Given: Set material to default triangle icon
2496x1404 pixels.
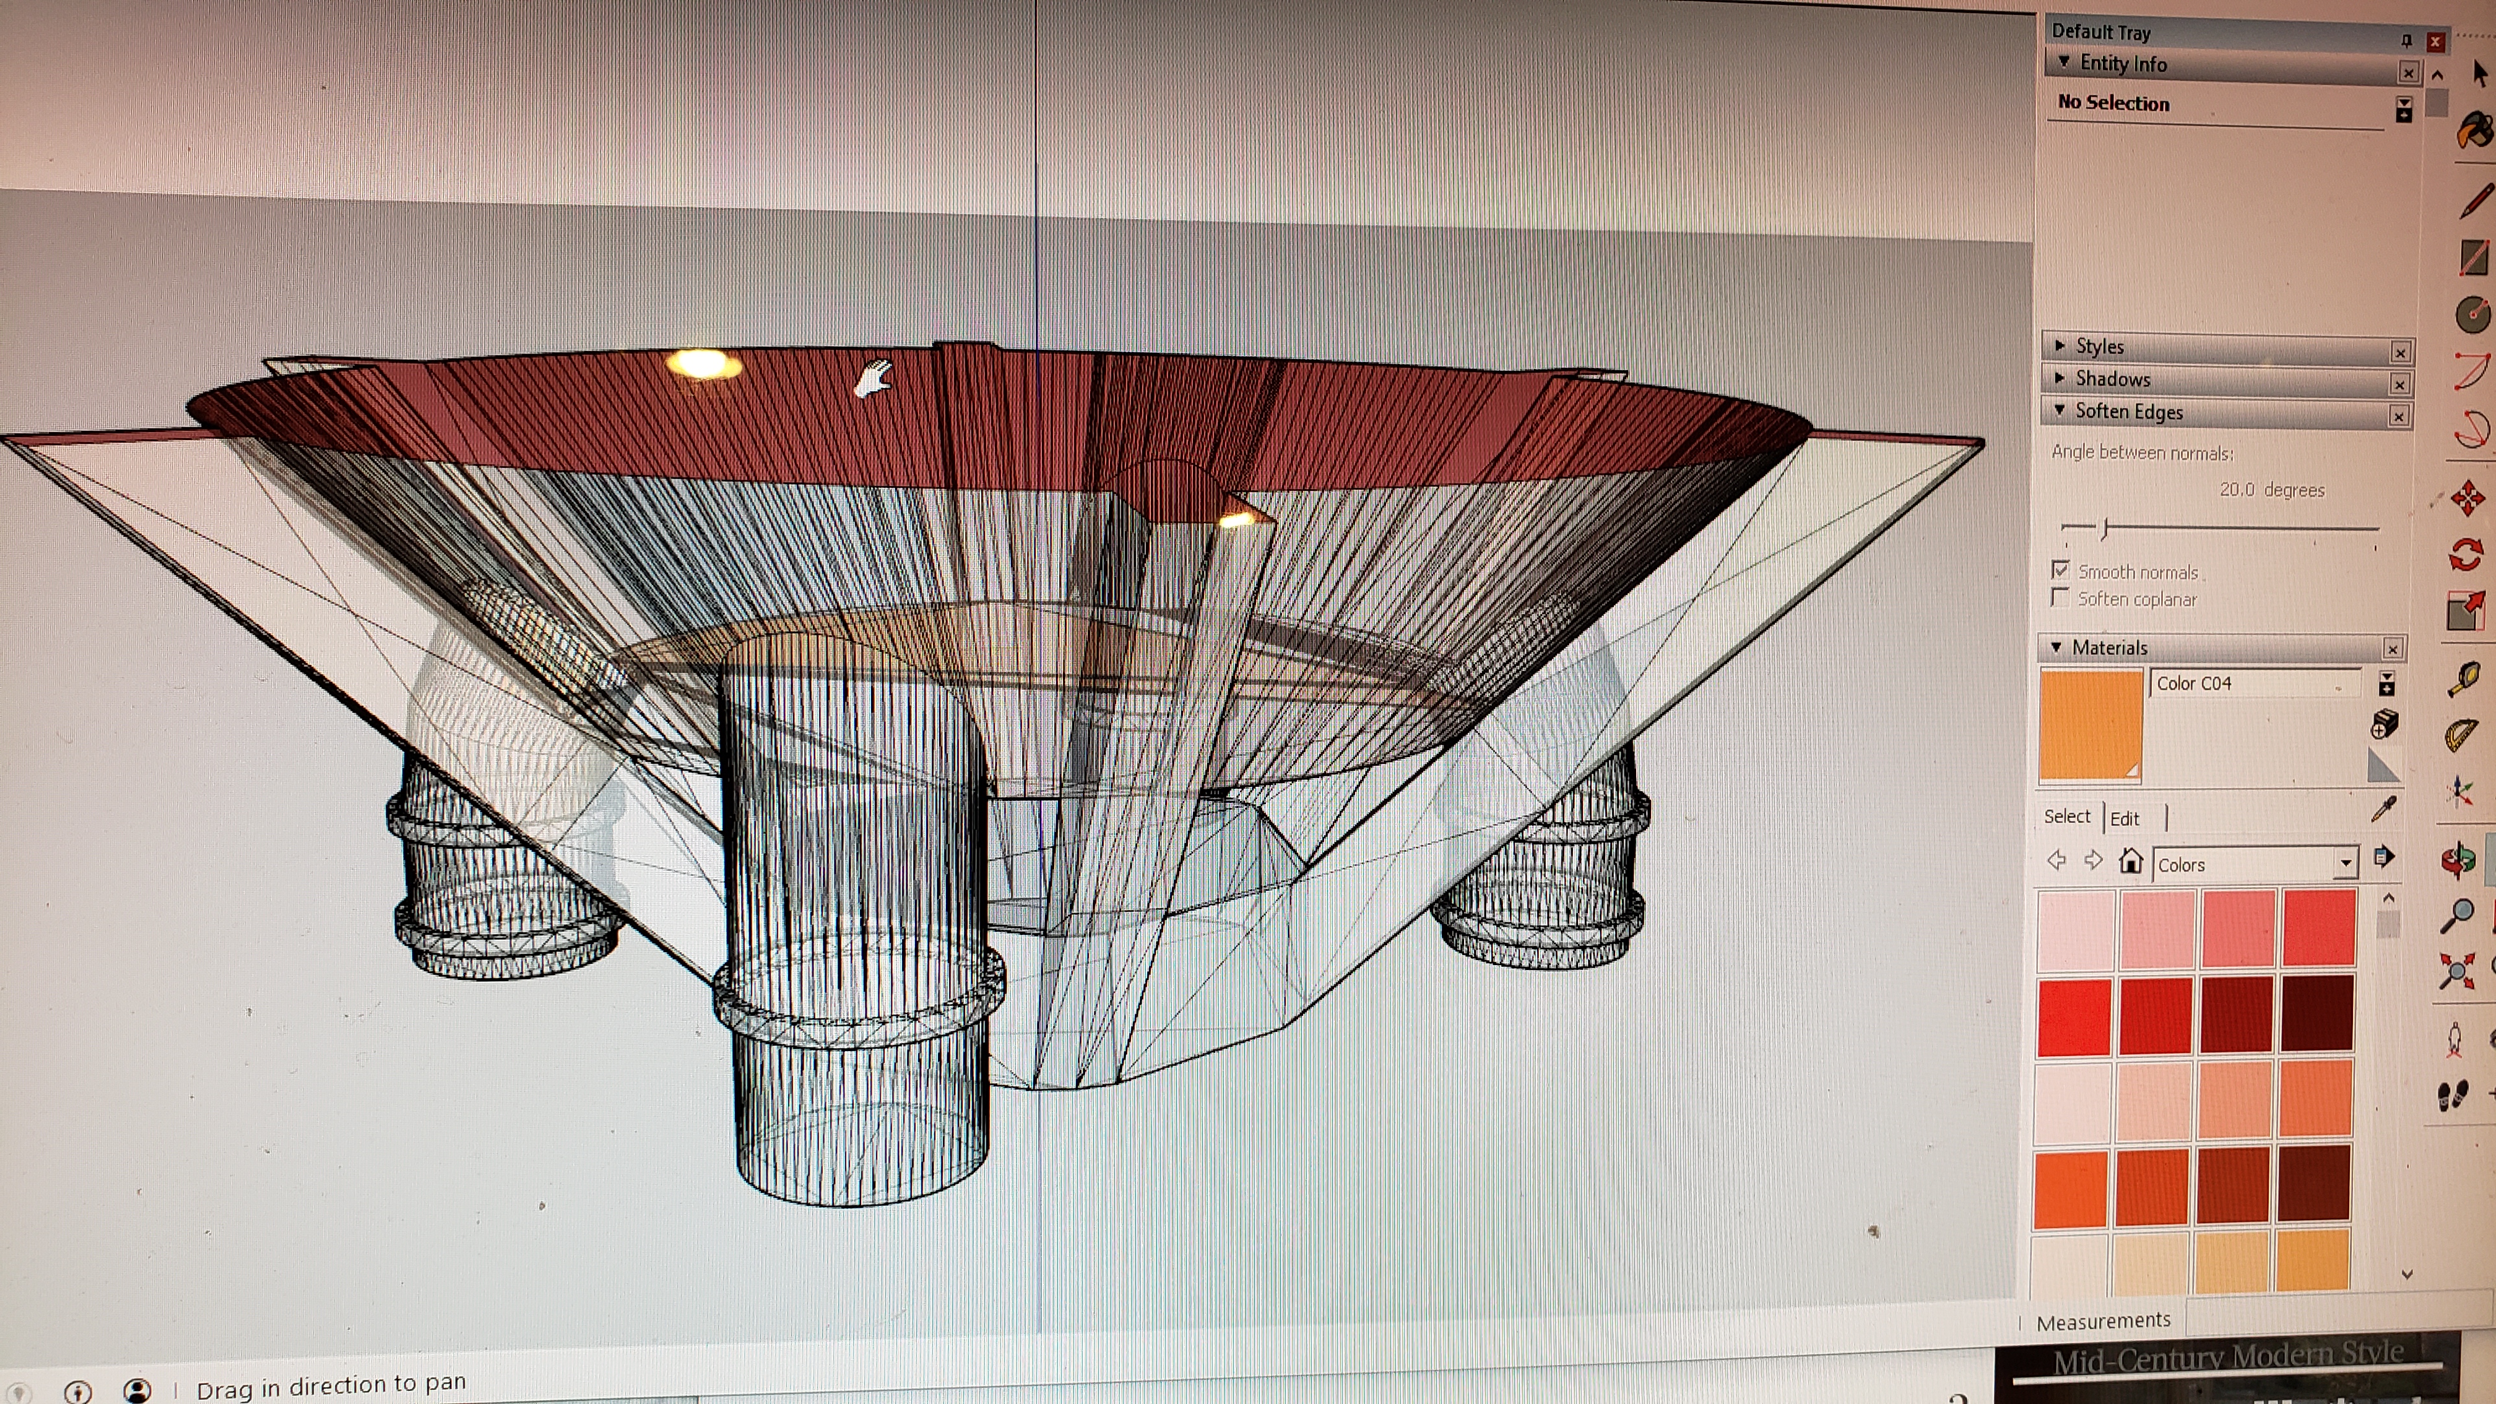Looking at the screenshot, I should (x=2383, y=765).
